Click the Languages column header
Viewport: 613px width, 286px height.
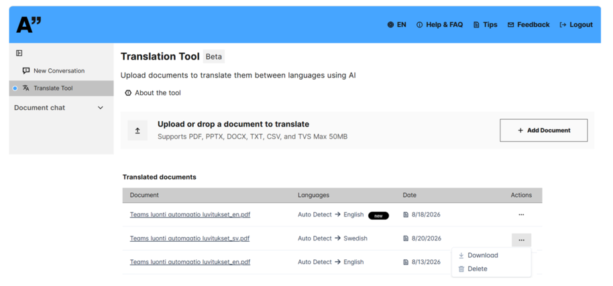tap(313, 195)
